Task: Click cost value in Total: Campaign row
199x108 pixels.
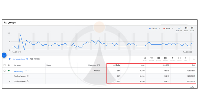Action: click(191, 81)
